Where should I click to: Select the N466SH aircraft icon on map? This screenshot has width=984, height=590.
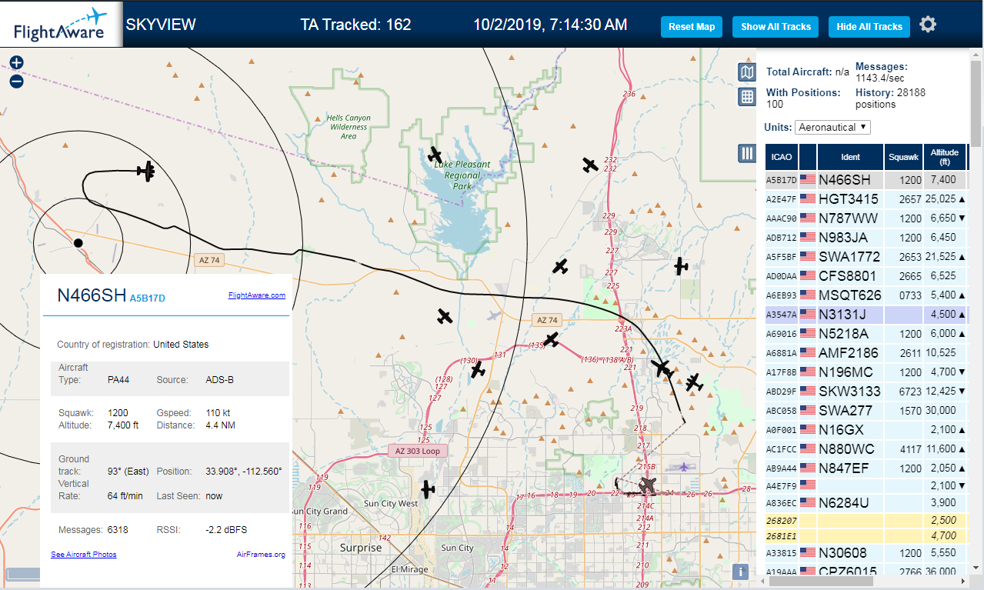point(146,171)
